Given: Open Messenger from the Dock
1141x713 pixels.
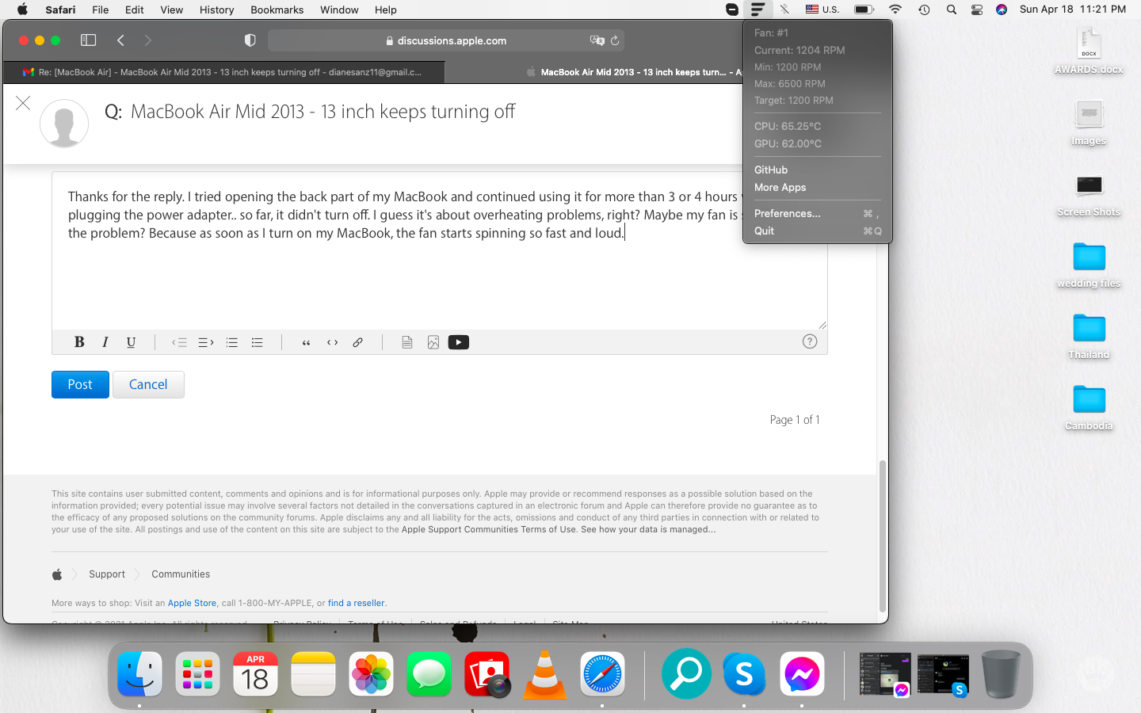Looking at the screenshot, I should pyautogui.click(x=802, y=675).
